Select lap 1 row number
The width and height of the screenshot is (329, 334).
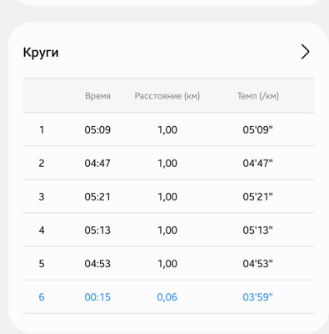pos(42,129)
